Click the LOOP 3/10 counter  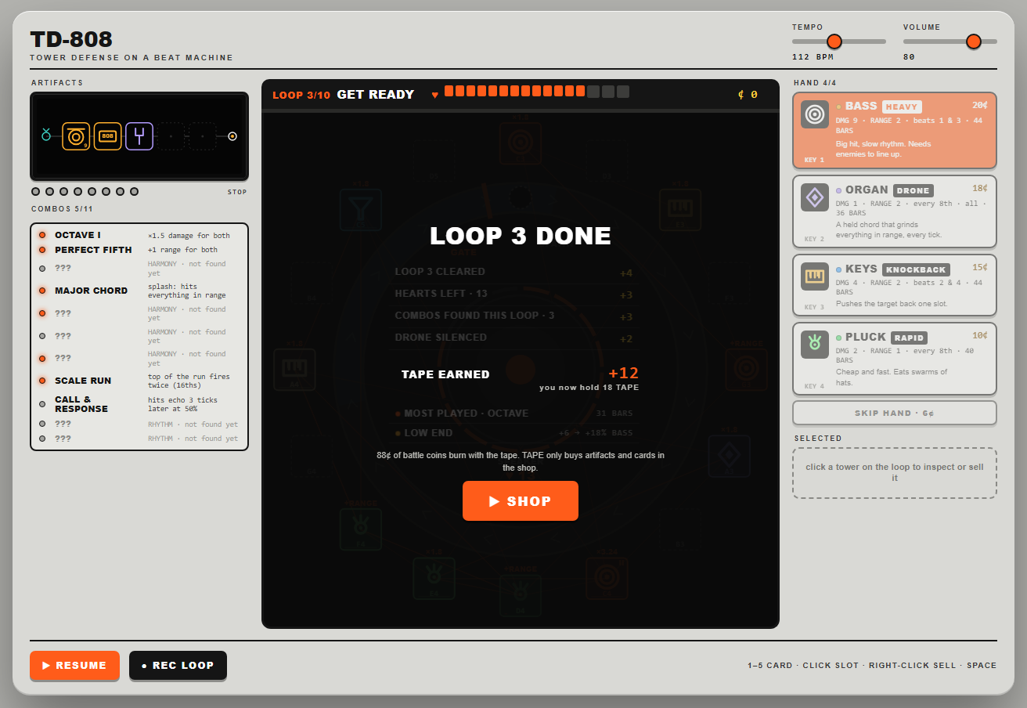(301, 96)
